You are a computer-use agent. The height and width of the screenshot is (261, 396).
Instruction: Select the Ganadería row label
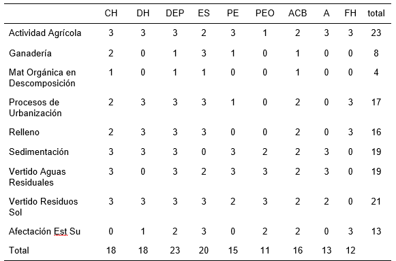pos(30,53)
